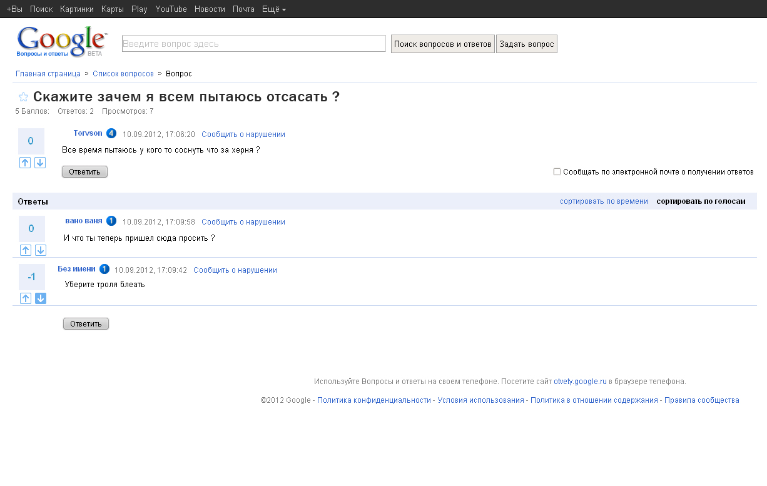This screenshot has width=767, height=486.
Task: Click the timestamp 10.09.2012, 17:09:42
Action: [151, 270]
